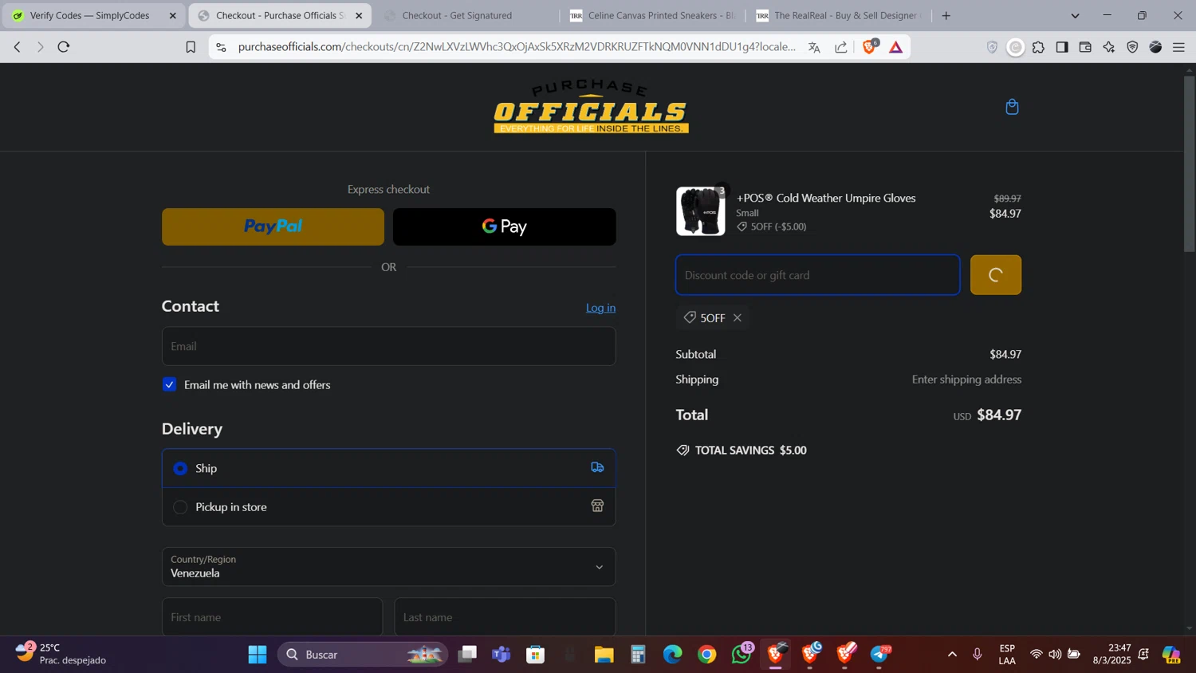1196x673 pixels.
Task: Open Google Chrome from taskbar
Action: pos(707,655)
